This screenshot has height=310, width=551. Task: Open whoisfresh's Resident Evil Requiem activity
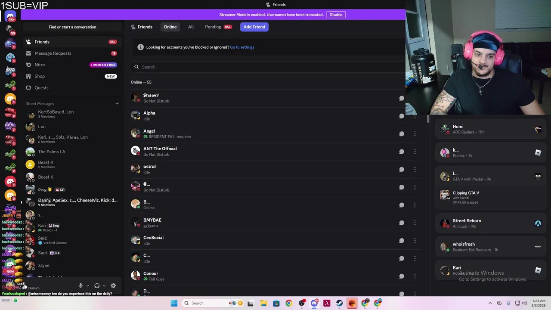490,247
